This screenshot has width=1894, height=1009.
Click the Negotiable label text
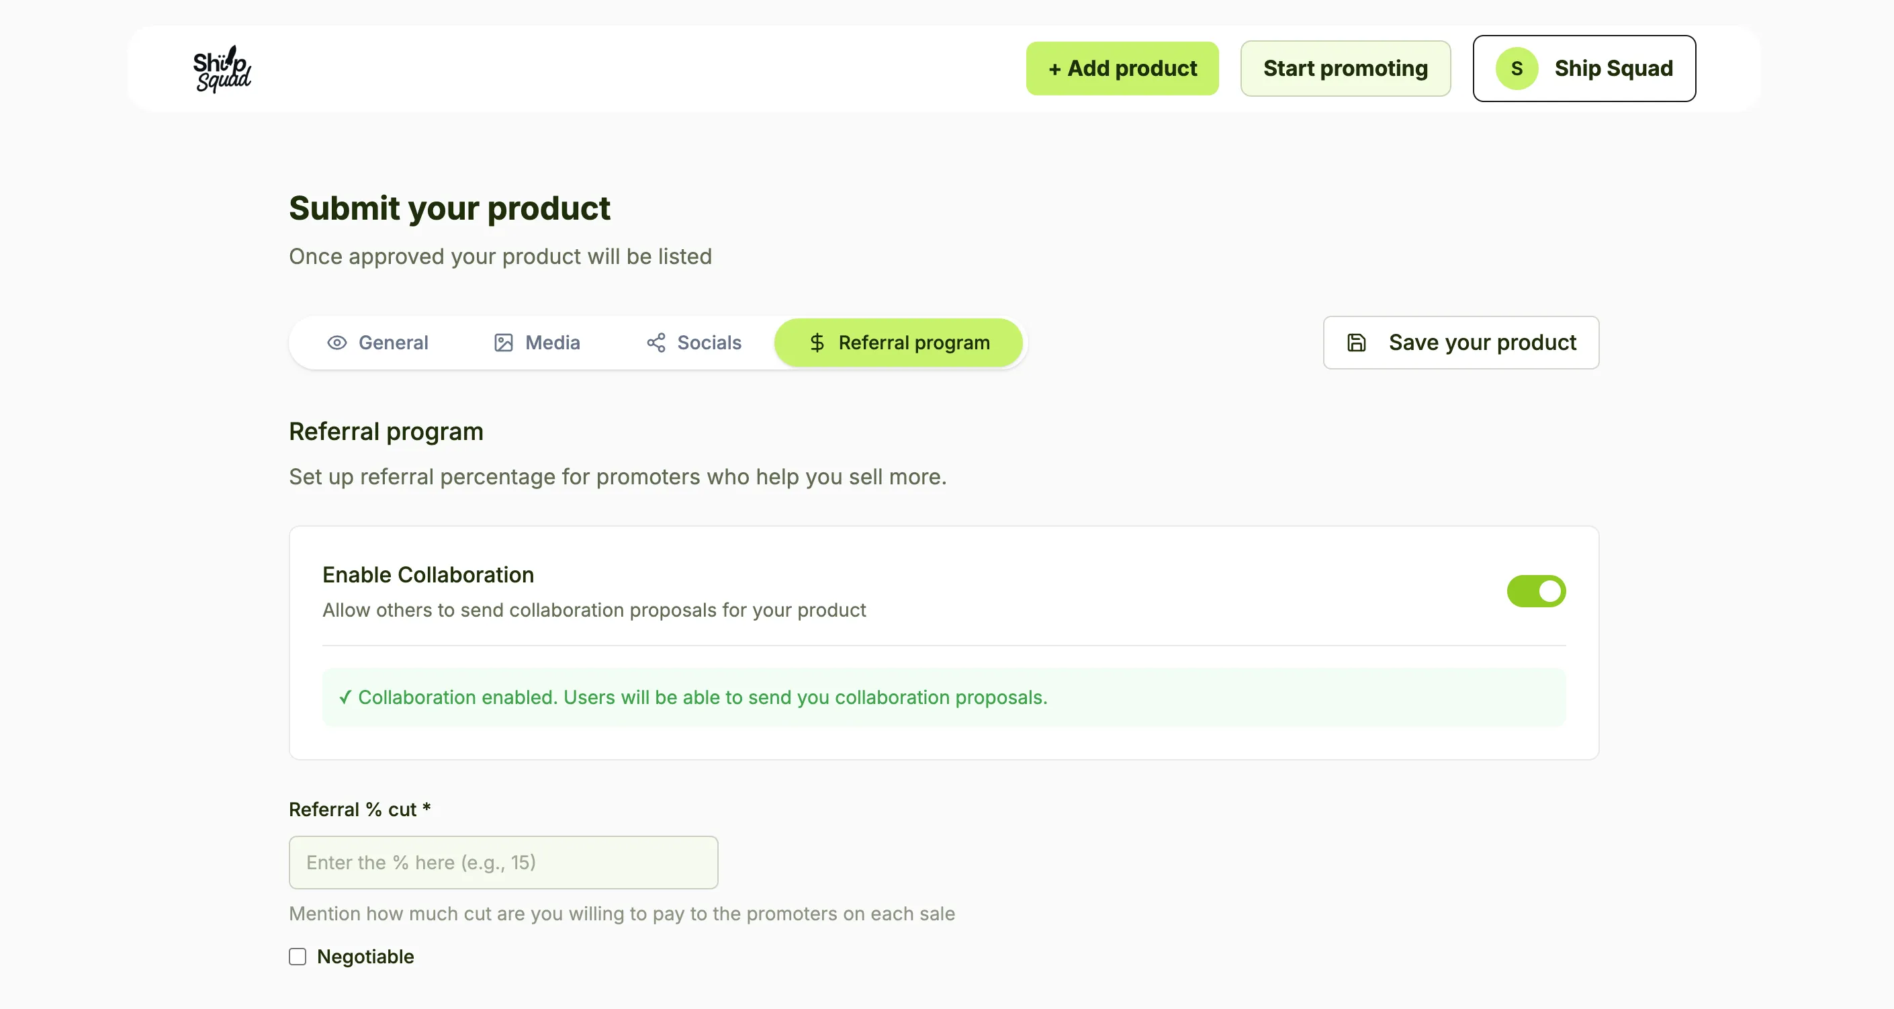click(365, 957)
